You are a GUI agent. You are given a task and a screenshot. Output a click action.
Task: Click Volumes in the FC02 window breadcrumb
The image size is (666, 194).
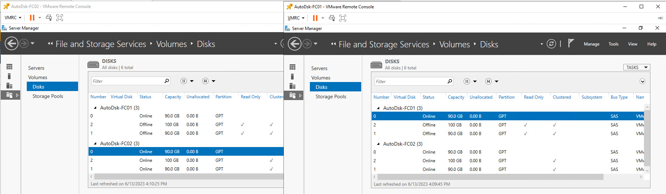171,44
